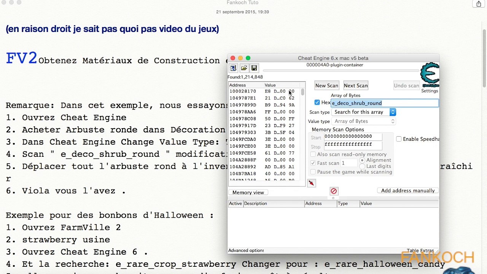
Task: Toggle Pause the game while scanning
Action: (x=313, y=172)
